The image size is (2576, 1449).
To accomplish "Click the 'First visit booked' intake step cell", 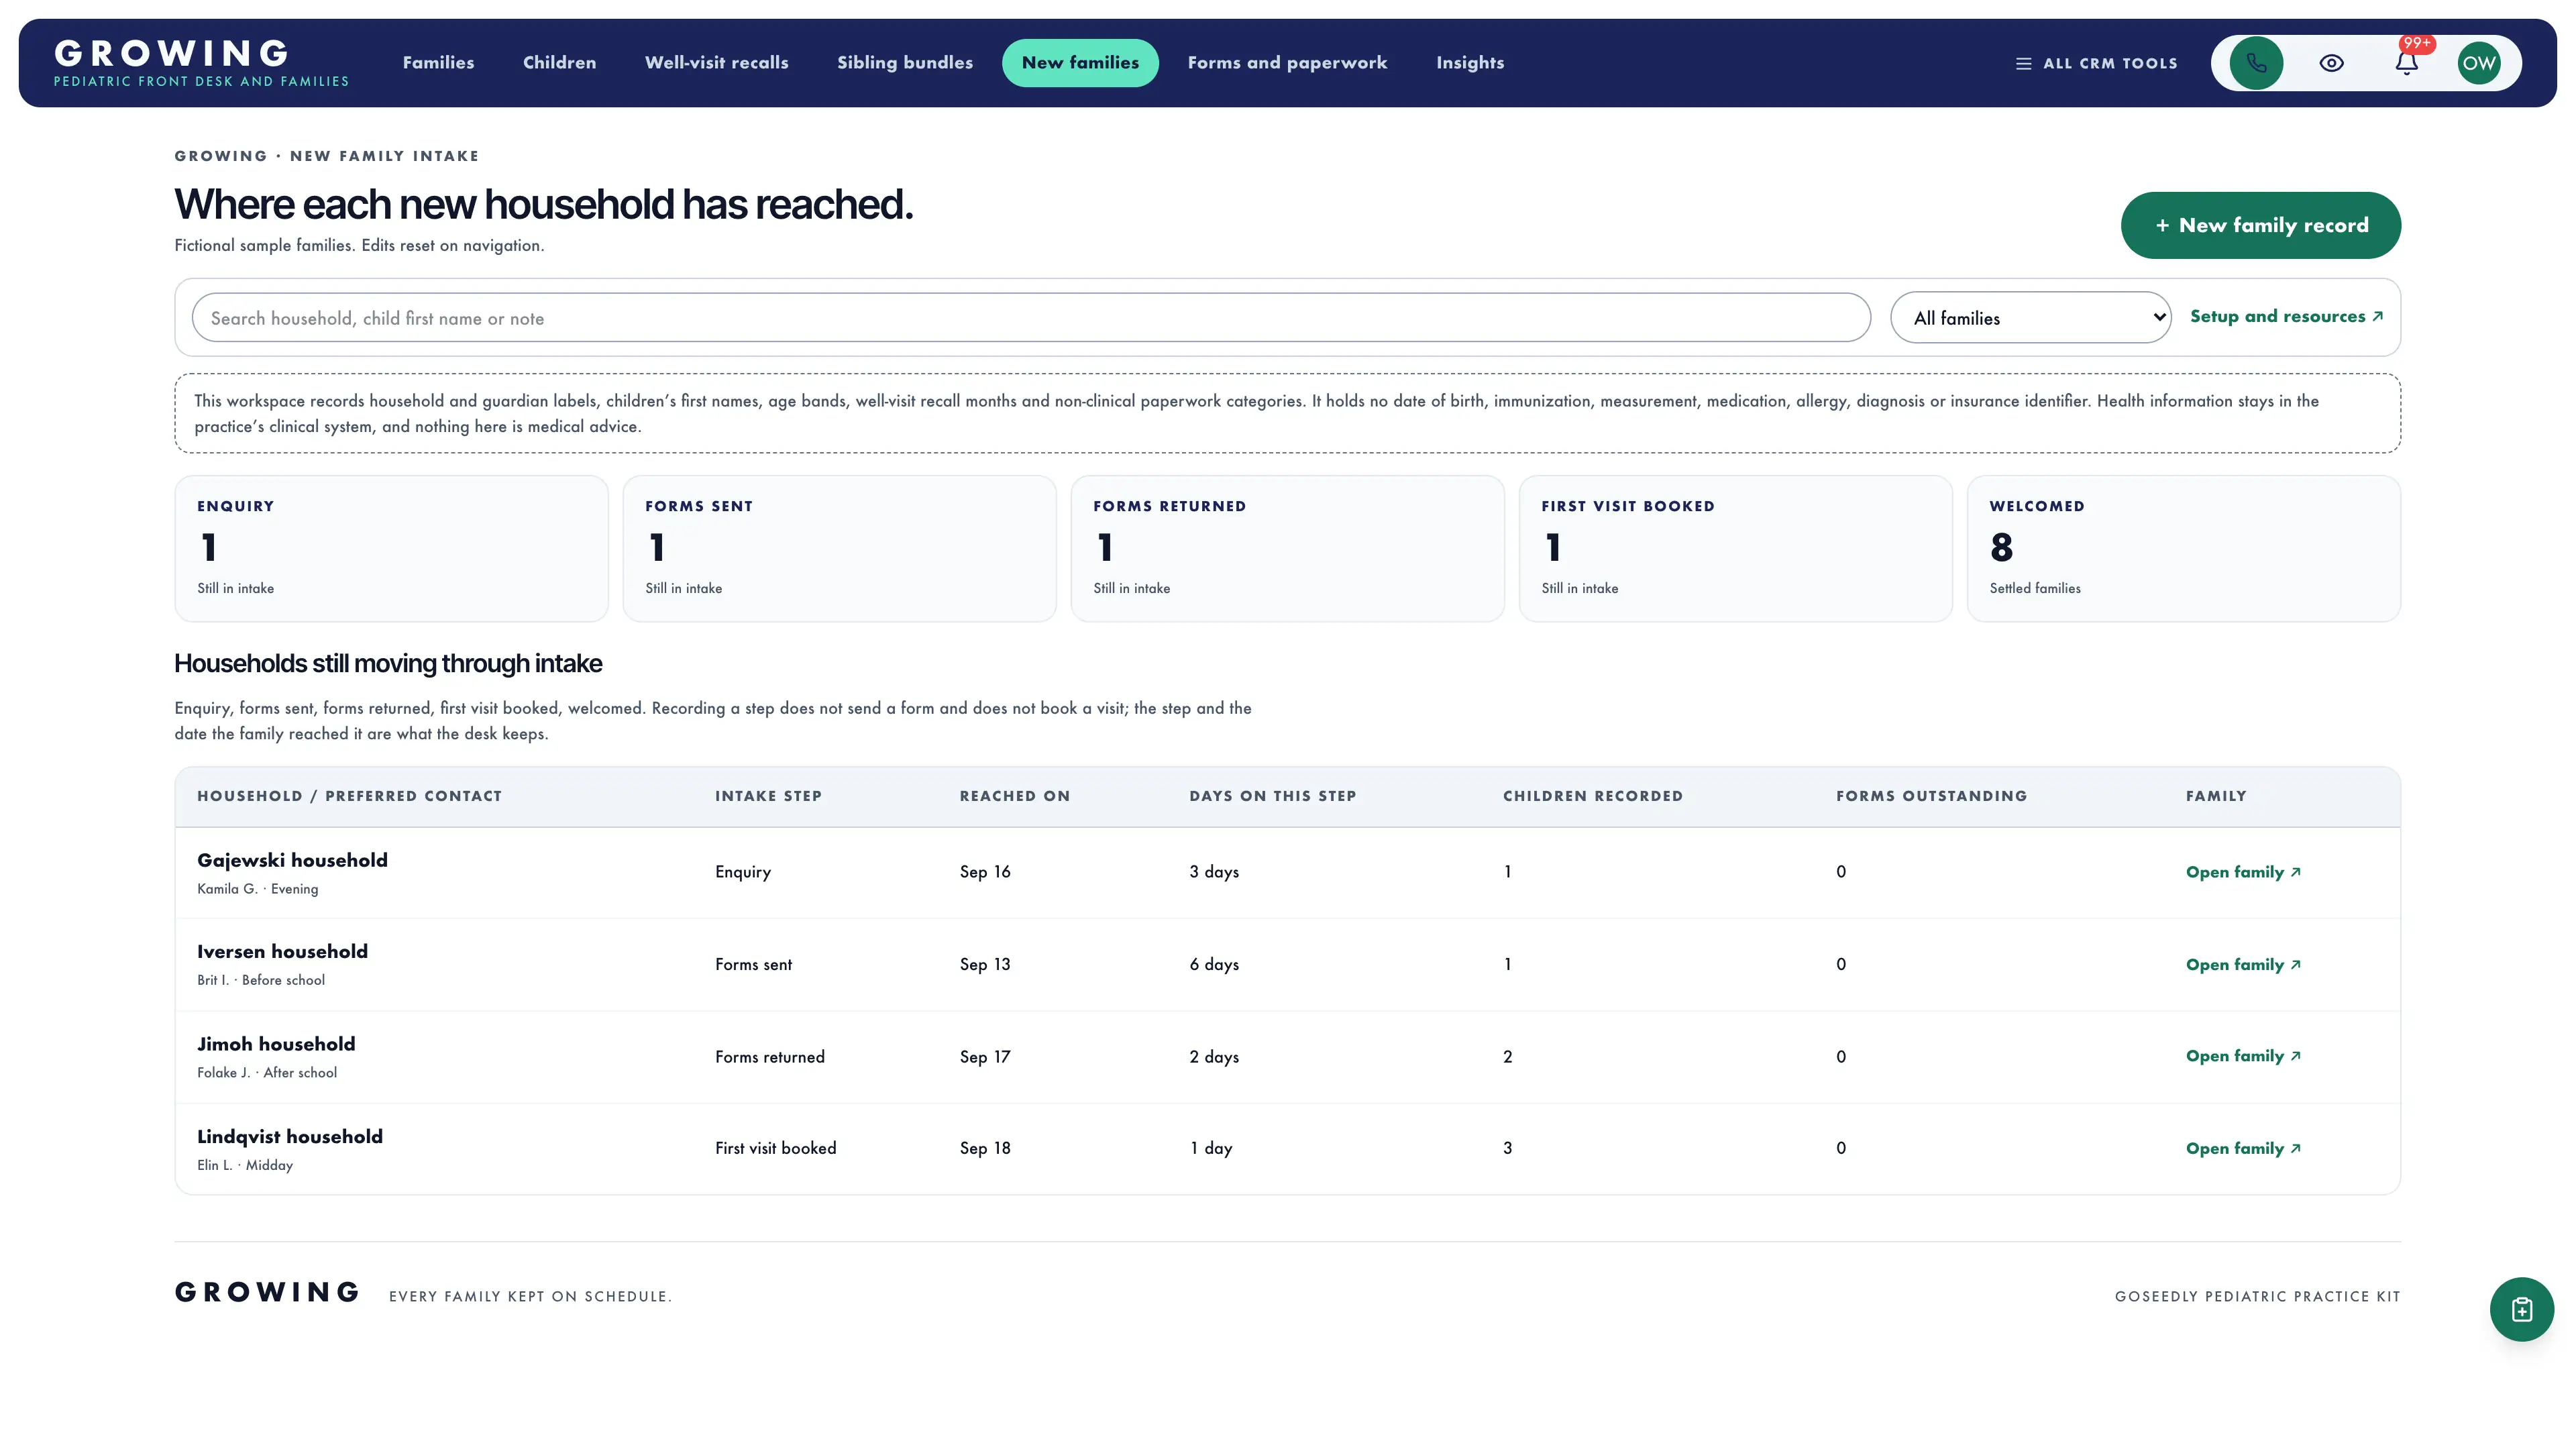I will [x=775, y=1148].
